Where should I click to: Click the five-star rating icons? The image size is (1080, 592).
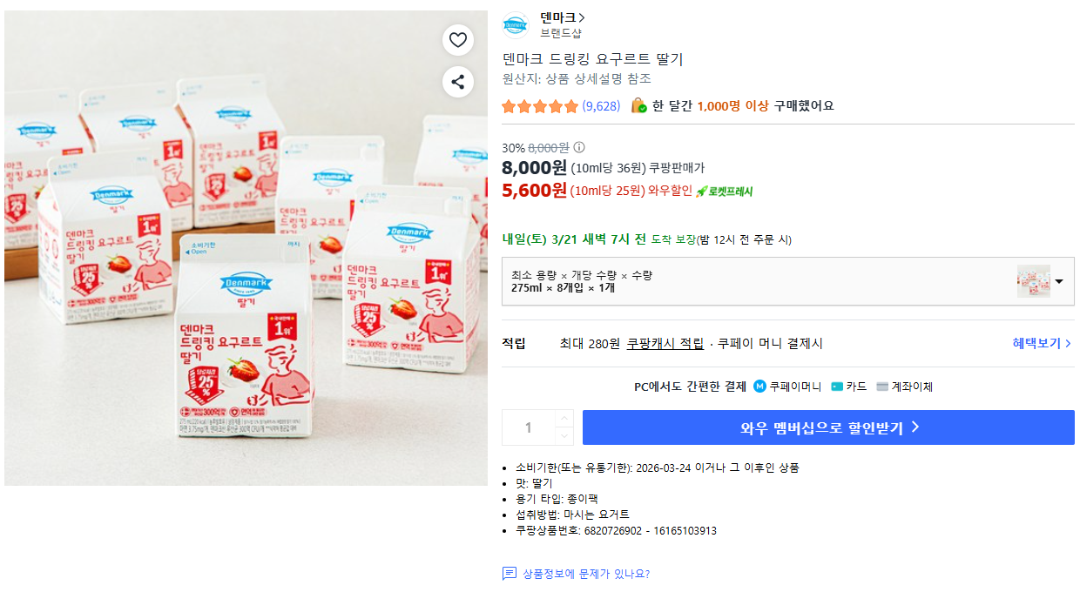click(x=540, y=106)
